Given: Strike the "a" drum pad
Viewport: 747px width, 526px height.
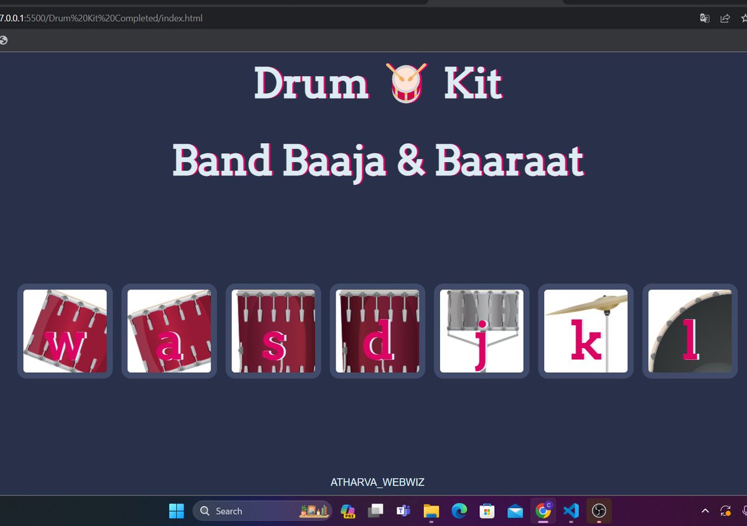Looking at the screenshot, I should pyautogui.click(x=169, y=331).
